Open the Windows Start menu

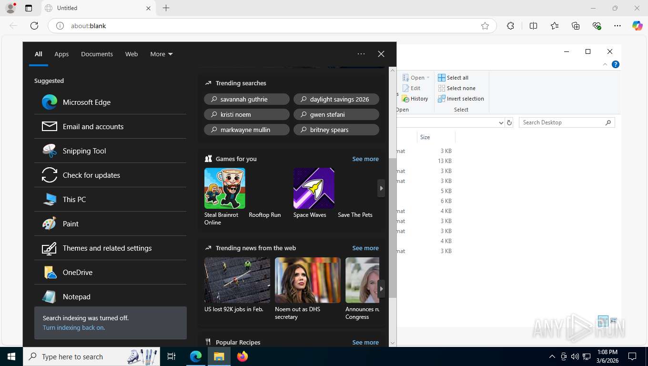[x=11, y=356]
